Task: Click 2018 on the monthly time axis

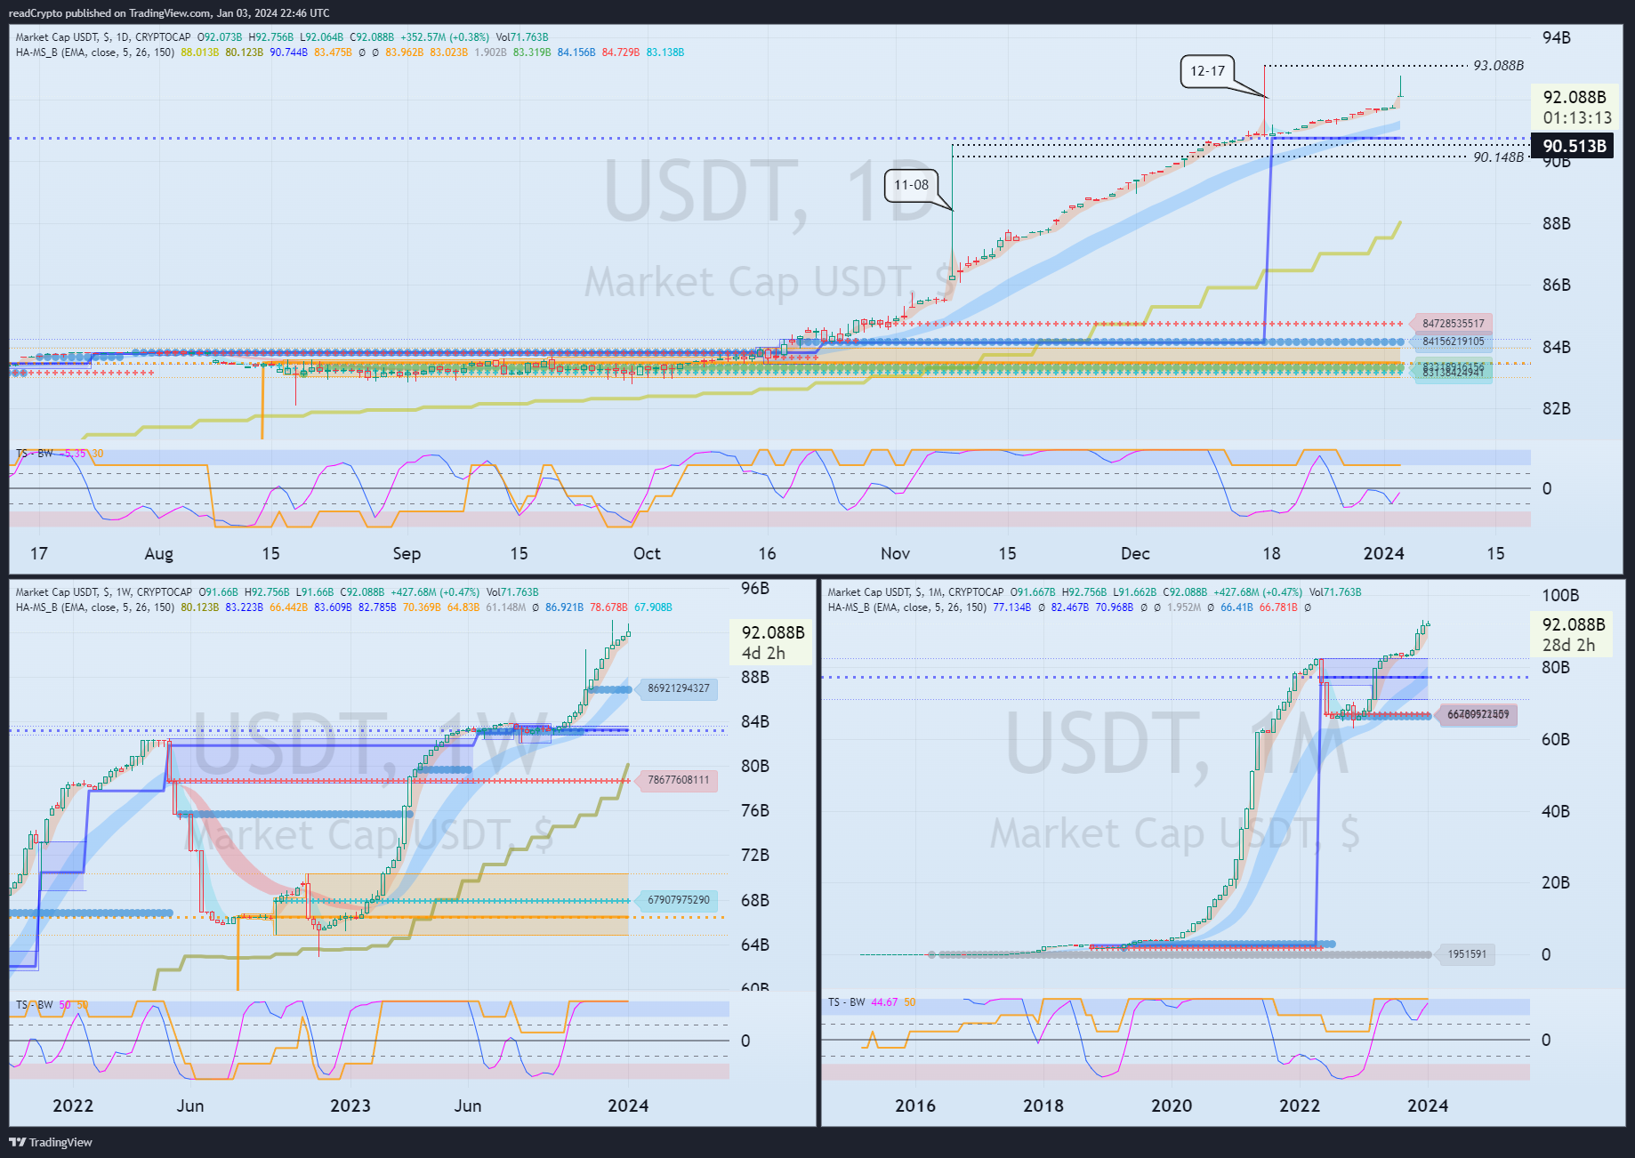Action: 1043,1106
